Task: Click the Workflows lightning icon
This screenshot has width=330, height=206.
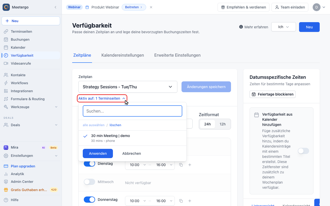Action: coord(6,83)
